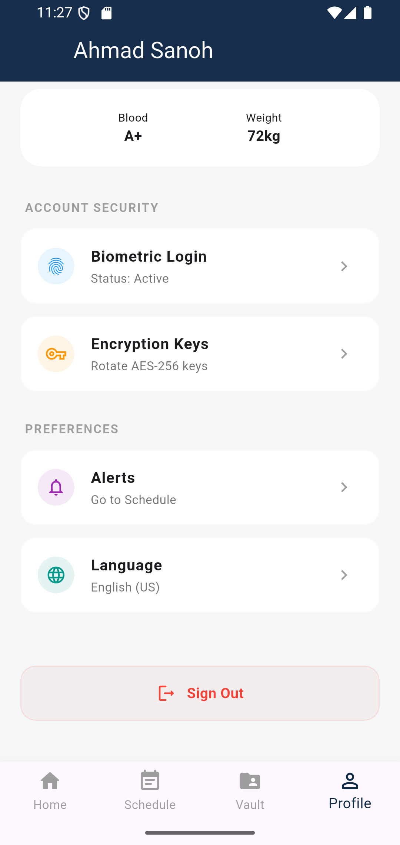Tap the Blood type A+ value

[133, 136]
